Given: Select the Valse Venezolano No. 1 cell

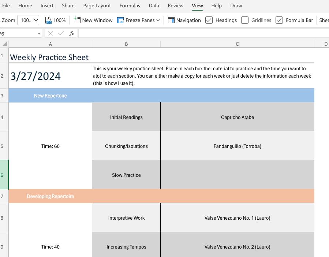Looking at the screenshot, I should point(238,217).
